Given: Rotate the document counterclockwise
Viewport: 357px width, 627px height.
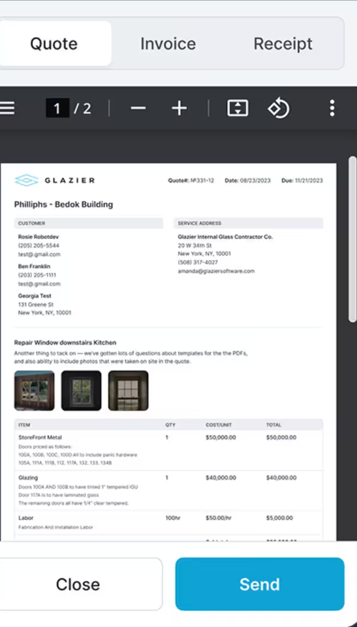Looking at the screenshot, I should [279, 108].
